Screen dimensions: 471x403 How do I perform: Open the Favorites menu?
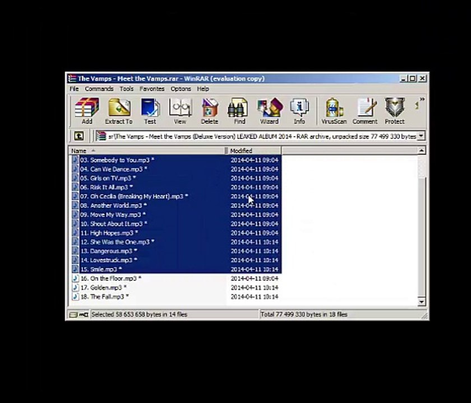152,89
